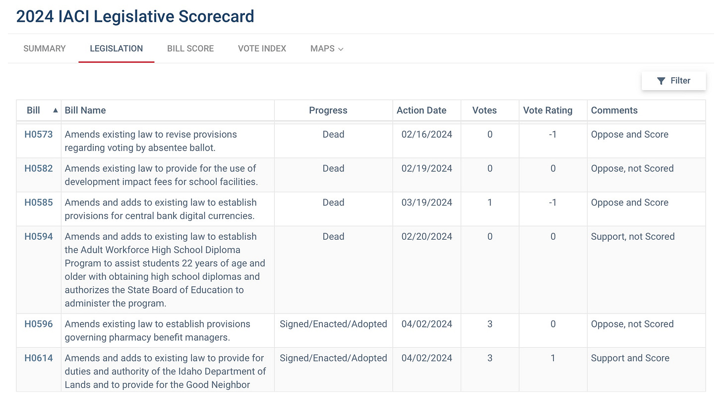Expand the MAPS dropdown chevron
Viewport: 722px width, 419px height.
[341, 49]
